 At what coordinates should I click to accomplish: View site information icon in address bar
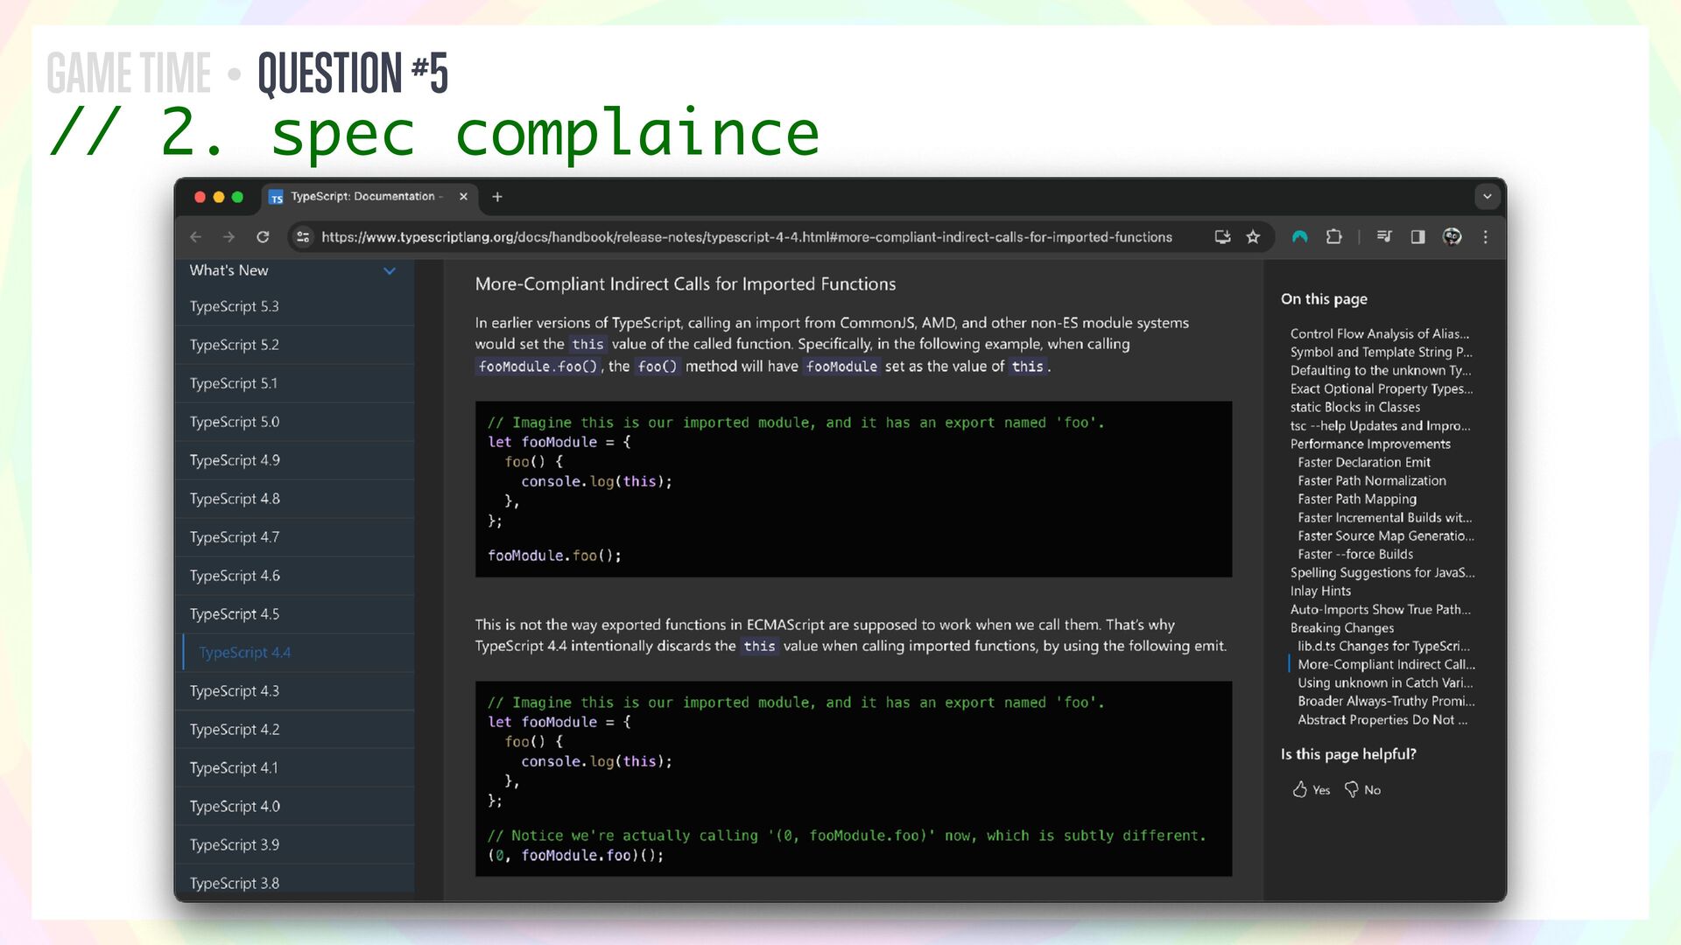point(303,237)
